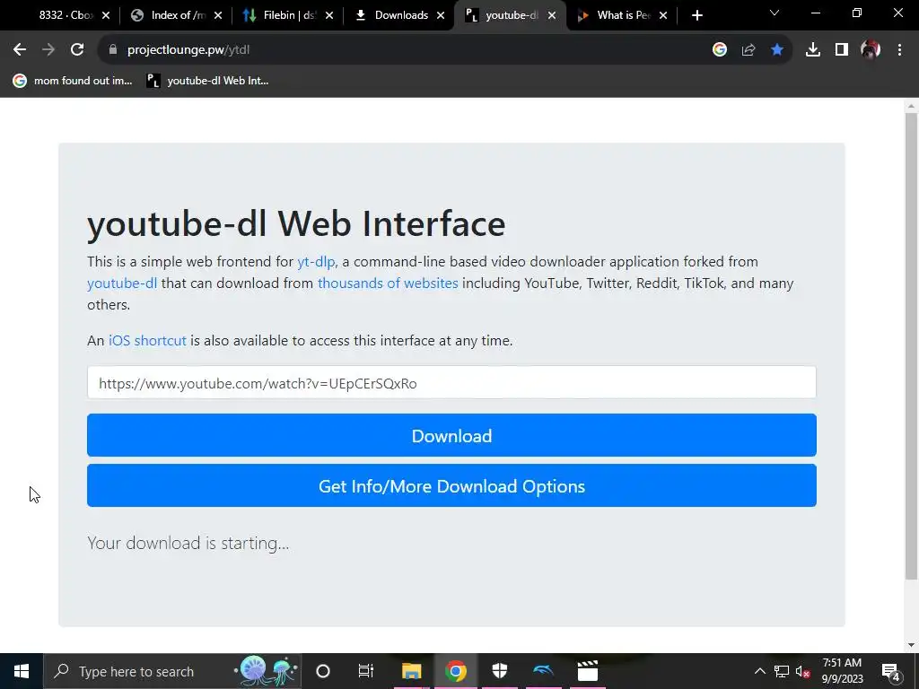919x689 pixels.
Task: Open the Chrome three-dot menu
Action: (x=899, y=50)
